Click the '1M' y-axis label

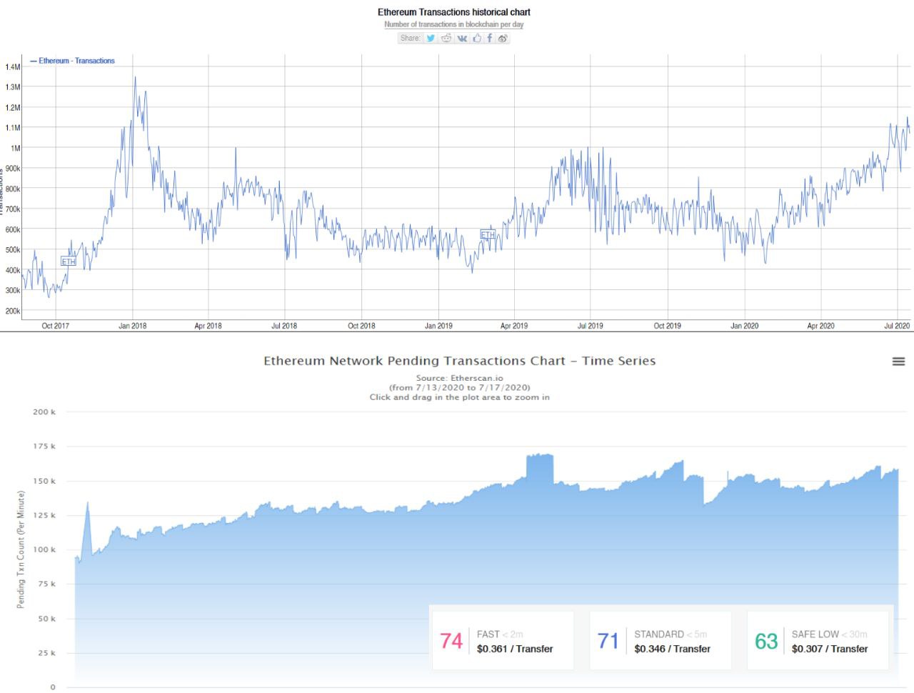(15, 149)
